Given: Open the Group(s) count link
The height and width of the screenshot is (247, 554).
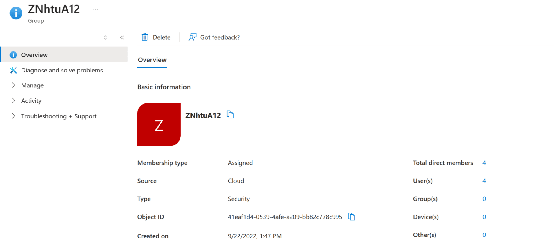Looking at the screenshot, I should pyautogui.click(x=484, y=199).
